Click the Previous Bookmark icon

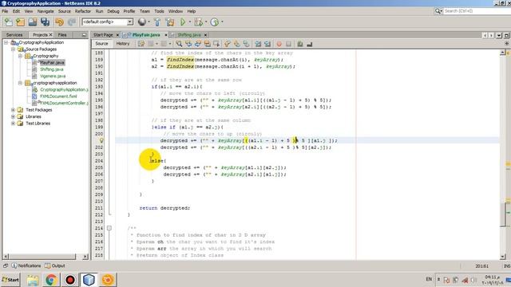228,44
